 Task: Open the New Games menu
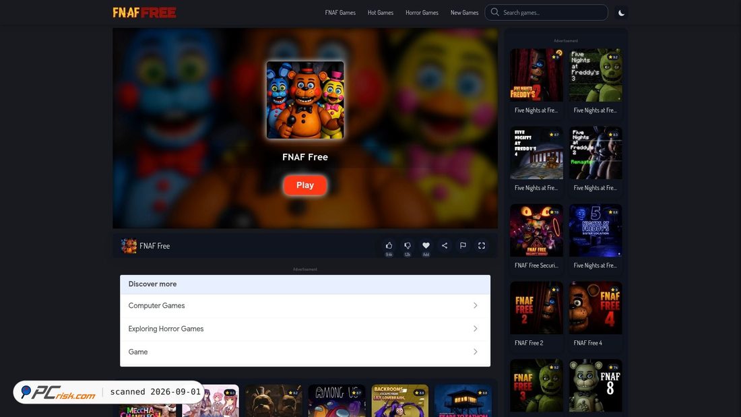[x=465, y=13]
